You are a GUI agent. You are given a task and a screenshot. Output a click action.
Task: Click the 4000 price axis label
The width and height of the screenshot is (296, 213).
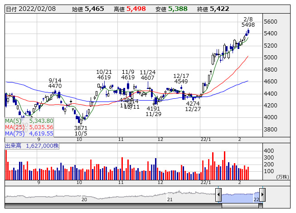[271, 117]
